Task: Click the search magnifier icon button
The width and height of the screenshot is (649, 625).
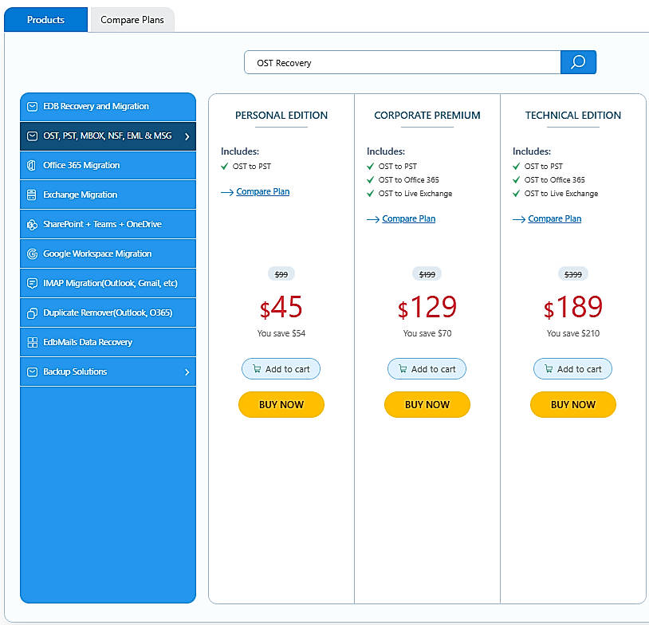Action: click(x=578, y=62)
